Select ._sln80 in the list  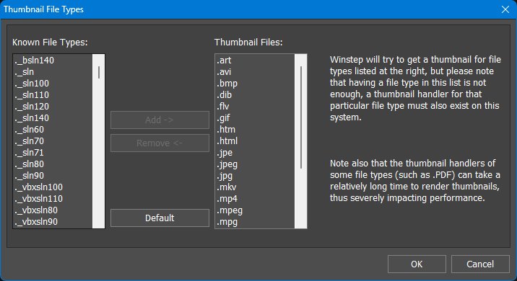point(53,164)
